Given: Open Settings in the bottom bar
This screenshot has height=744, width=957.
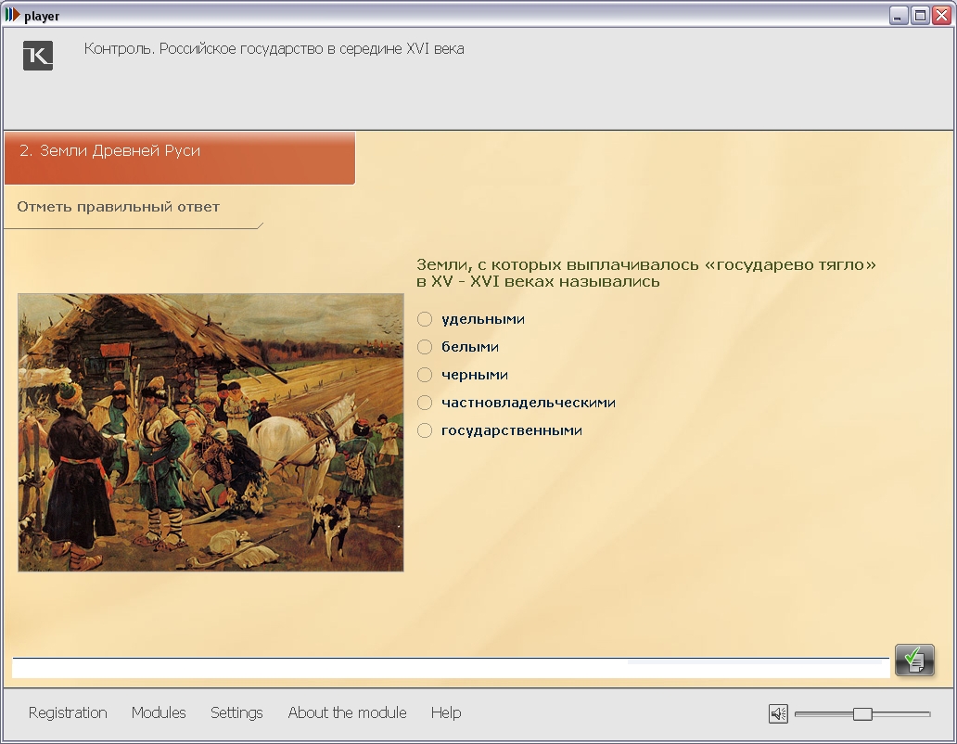Looking at the screenshot, I should click(236, 712).
